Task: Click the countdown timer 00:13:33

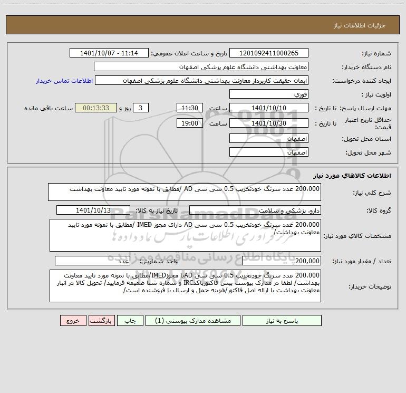Action: (x=96, y=108)
